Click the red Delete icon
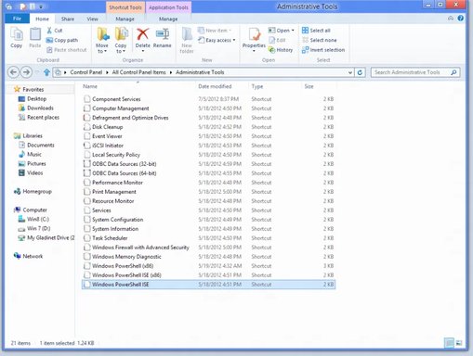Screen dimensions: 473x356 pyautogui.click(x=142, y=34)
